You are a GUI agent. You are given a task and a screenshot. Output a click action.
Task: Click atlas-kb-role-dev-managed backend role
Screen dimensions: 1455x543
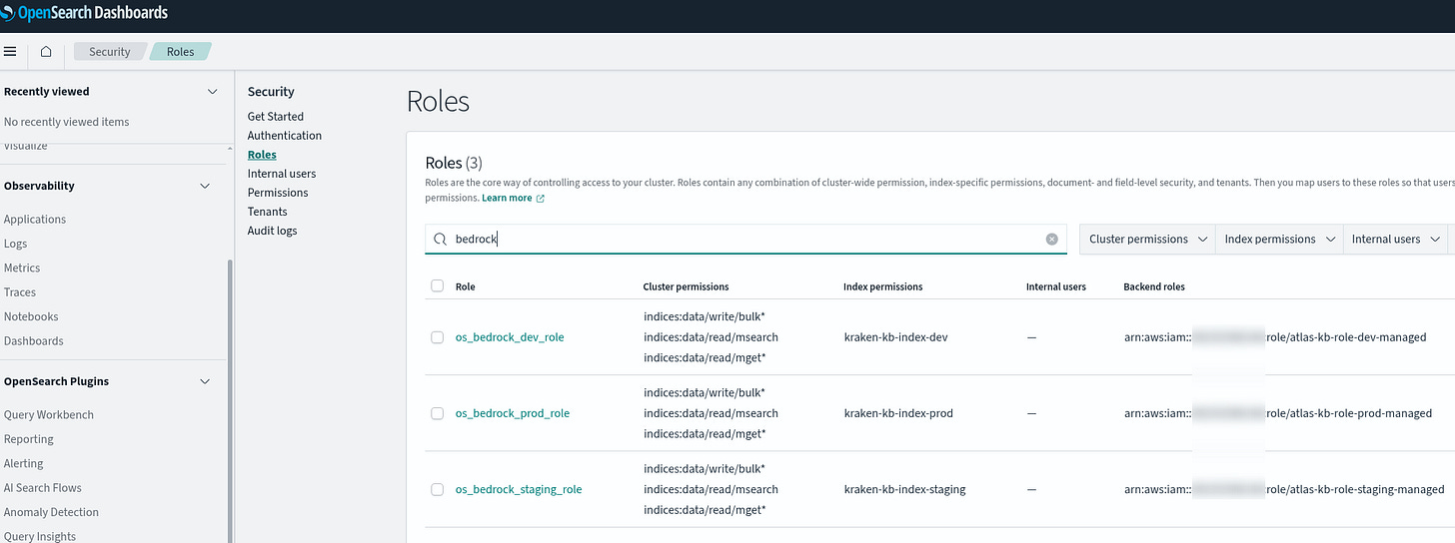click(x=1275, y=337)
